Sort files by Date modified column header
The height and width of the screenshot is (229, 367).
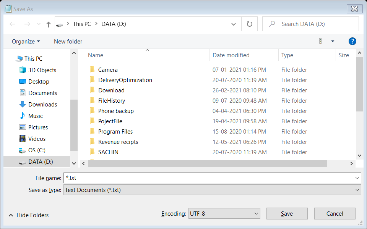(231, 55)
